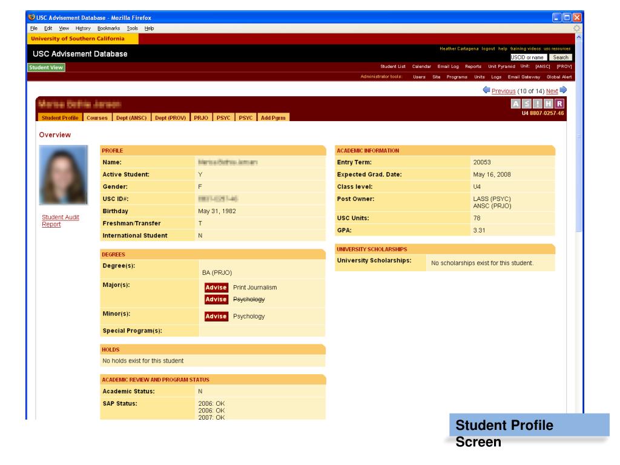Switch to the Dept (PROV) tab
The width and height of the screenshot is (620, 465).
170,118
